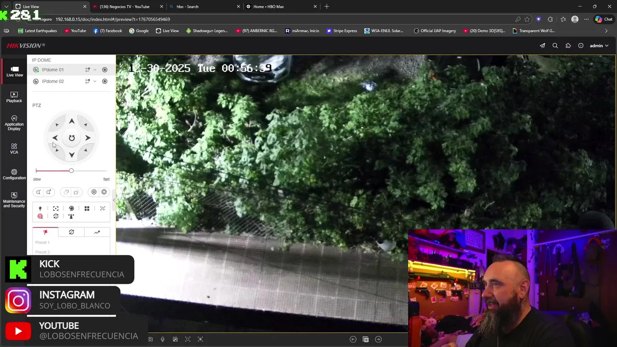The image size is (617, 347).
Task: Move PTZ diagonally down-right
Action: [x=85, y=150]
